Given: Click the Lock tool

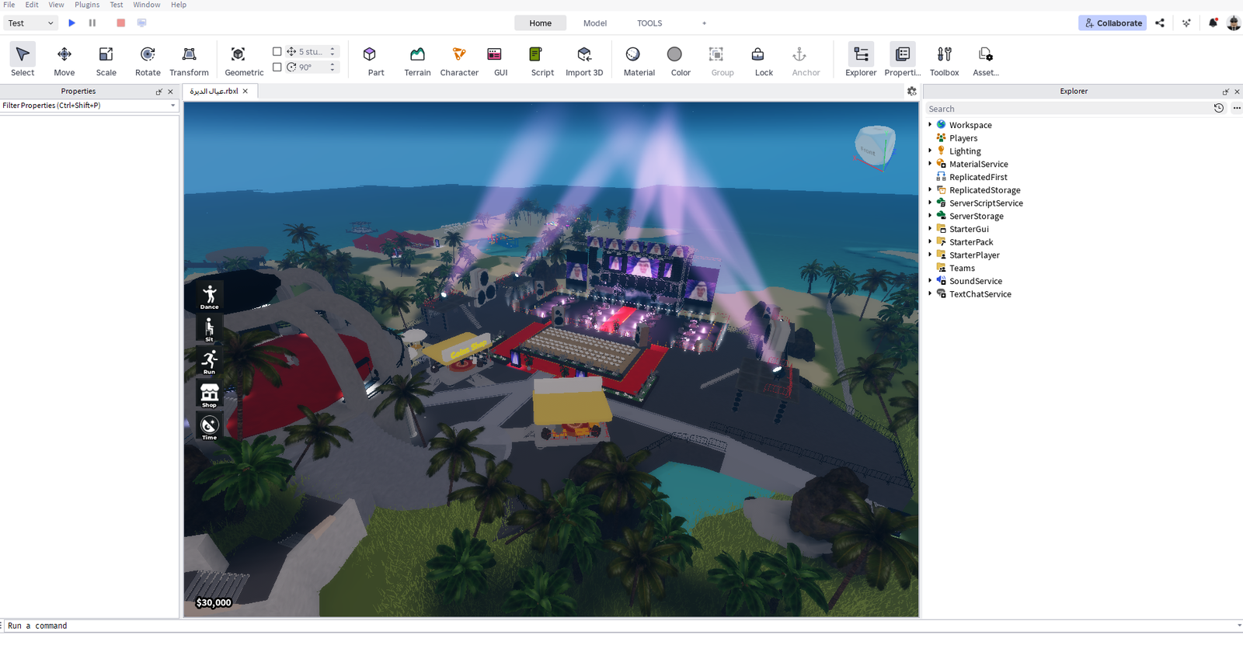Looking at the screenshot, I should (764, 60).
